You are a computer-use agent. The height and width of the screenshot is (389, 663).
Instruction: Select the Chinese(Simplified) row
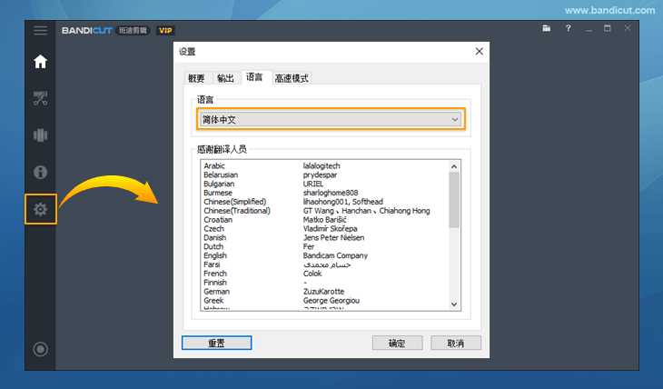coord(325,202)
